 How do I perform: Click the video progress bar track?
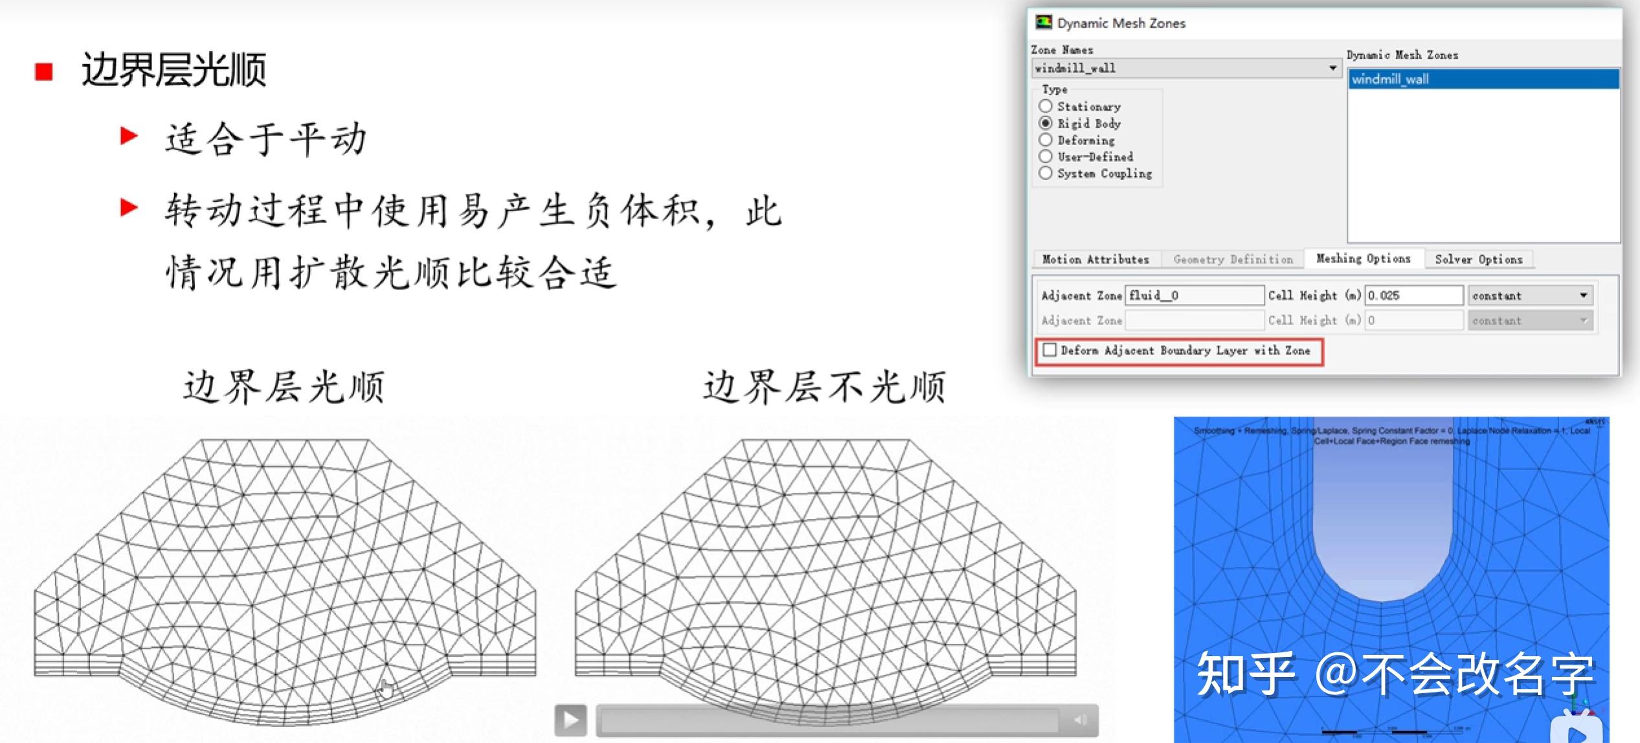829,720
